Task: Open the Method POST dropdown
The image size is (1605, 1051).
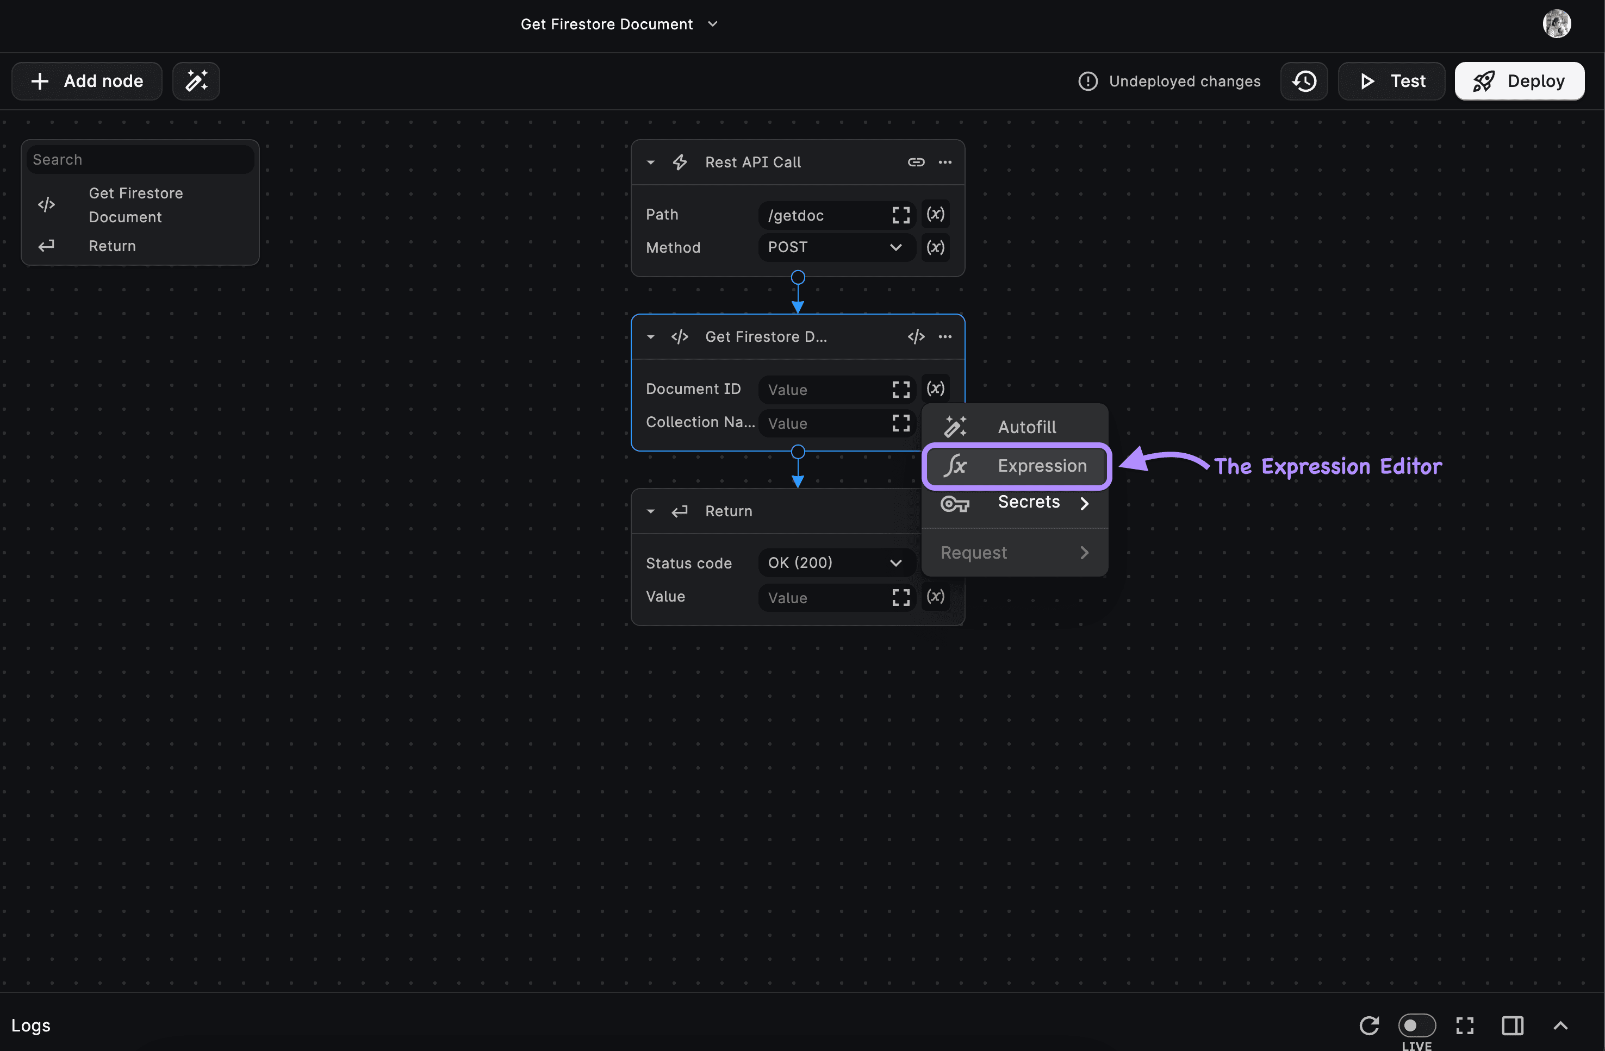Action: point(836,247)
